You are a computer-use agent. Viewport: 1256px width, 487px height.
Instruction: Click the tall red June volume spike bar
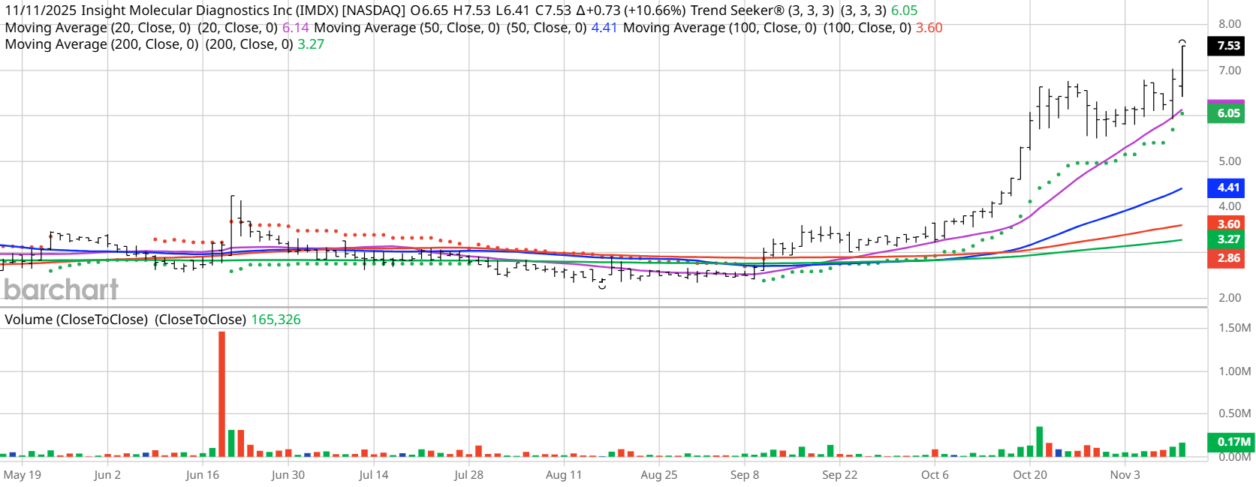[221, 394]
